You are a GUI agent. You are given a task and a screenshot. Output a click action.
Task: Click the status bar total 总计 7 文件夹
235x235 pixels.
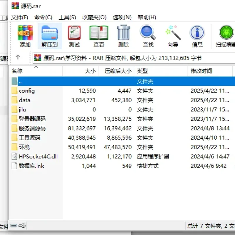pos(204,226)
